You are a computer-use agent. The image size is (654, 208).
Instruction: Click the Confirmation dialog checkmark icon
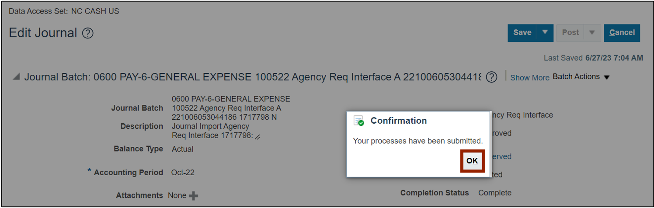(358, 121)
